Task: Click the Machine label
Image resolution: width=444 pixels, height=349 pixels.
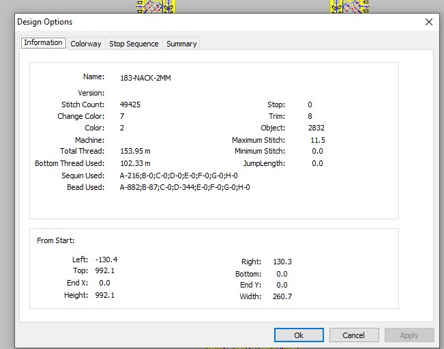Action: (89, 140)
